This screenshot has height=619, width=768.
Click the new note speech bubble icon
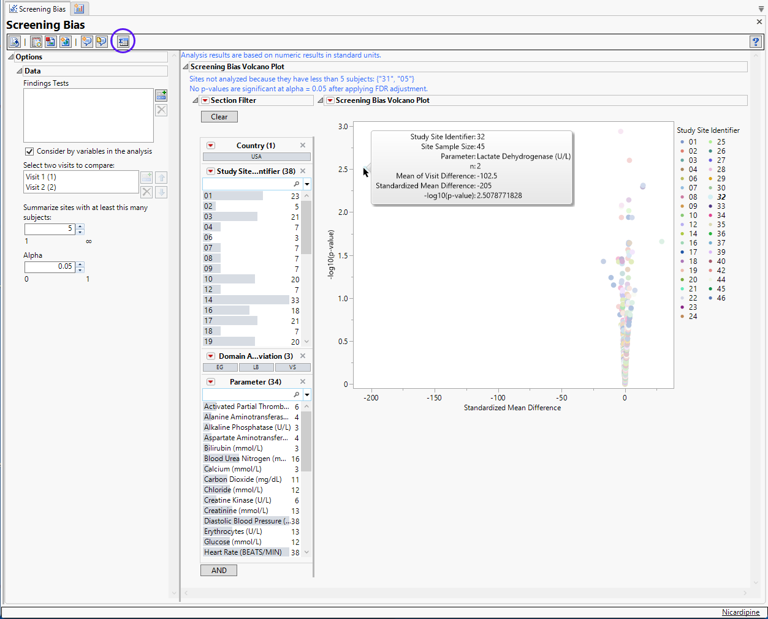[87, 42]
